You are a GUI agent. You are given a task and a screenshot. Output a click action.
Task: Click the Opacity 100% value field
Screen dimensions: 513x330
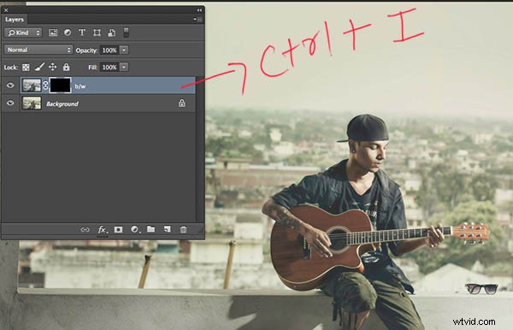point(109,50)
